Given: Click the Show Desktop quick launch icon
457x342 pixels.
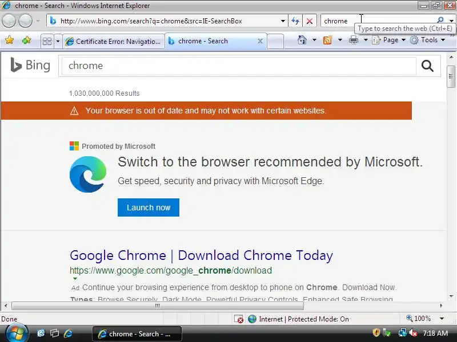Looking at the screenshot, I should point(41,333).
